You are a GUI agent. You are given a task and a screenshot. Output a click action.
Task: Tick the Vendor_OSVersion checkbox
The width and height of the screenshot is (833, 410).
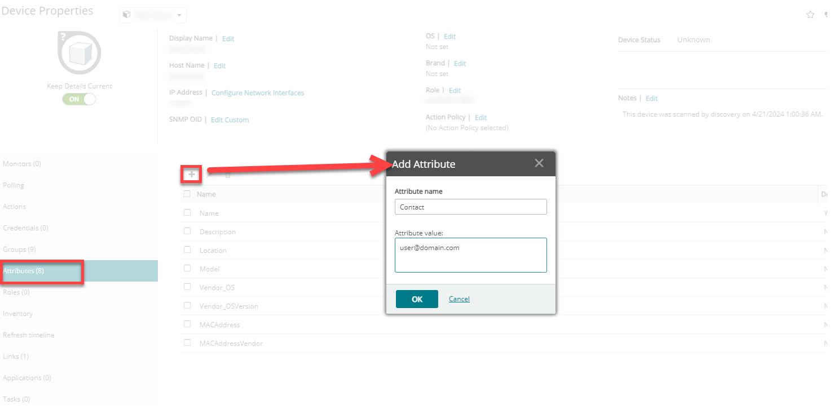click(187, 306)
